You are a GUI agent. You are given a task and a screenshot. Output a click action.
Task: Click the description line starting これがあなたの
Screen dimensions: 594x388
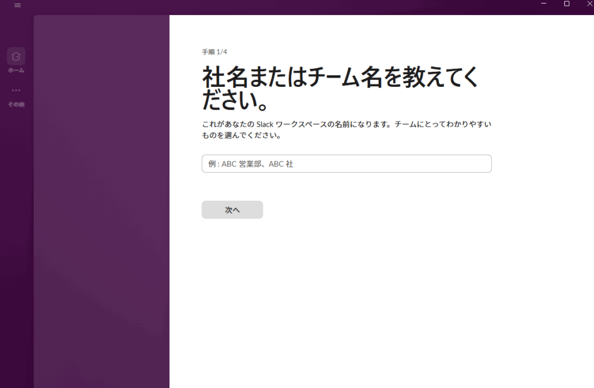coord(347,125)
